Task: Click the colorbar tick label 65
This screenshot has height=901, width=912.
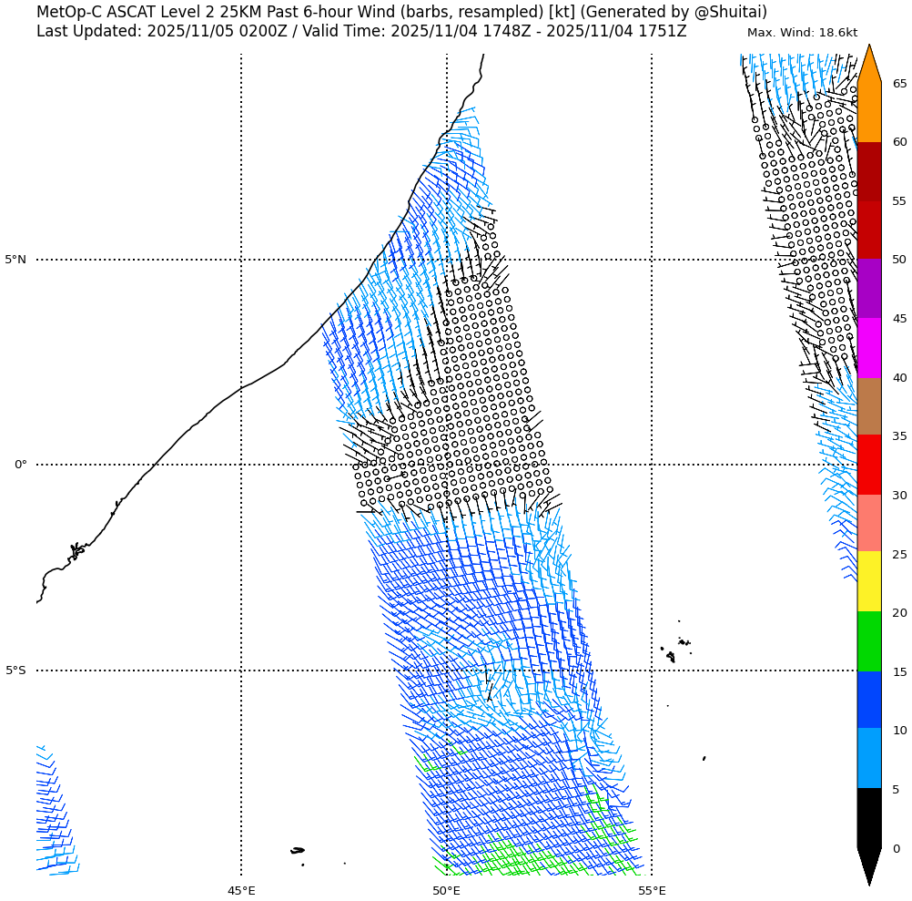Action: coord(899,84)
